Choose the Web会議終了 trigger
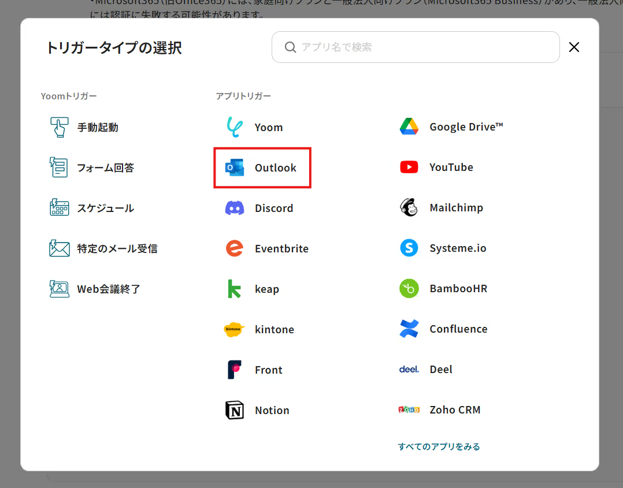Viewport: 623px width, 488px height. 109,289
